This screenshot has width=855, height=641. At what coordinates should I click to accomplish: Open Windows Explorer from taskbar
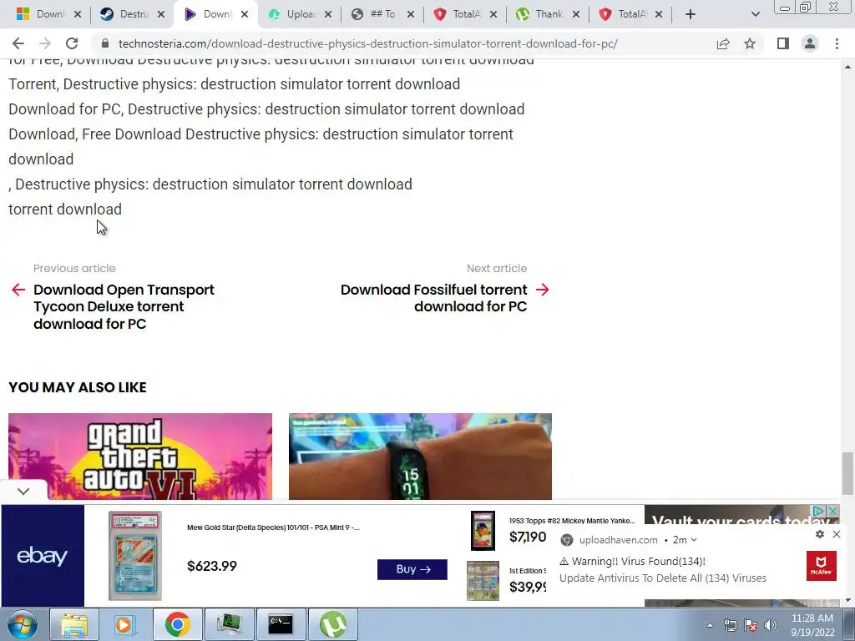pyautogui.click(x=73, y=624)
